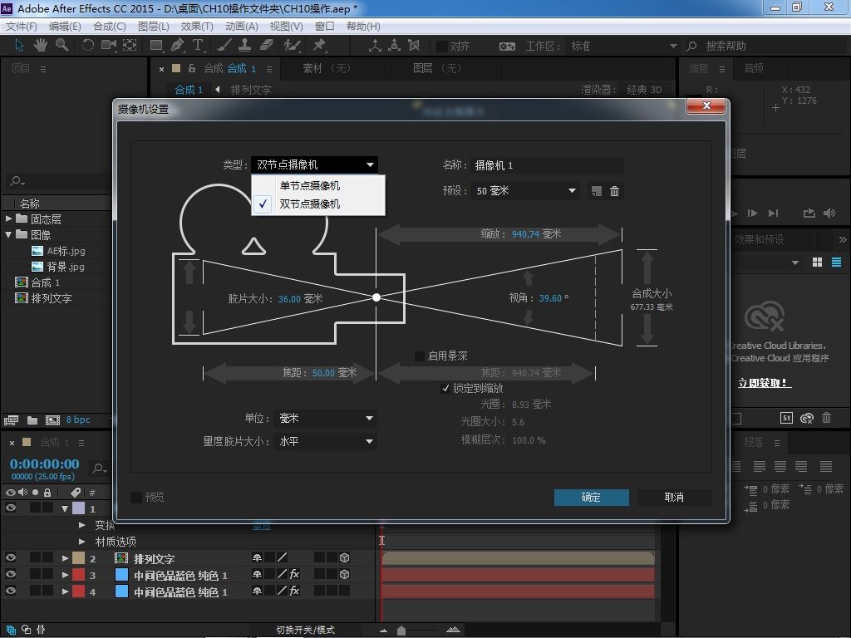The width and height of the screenshot is (851, 638).
Task: Expand the 变换 property group
Action: 81,525
